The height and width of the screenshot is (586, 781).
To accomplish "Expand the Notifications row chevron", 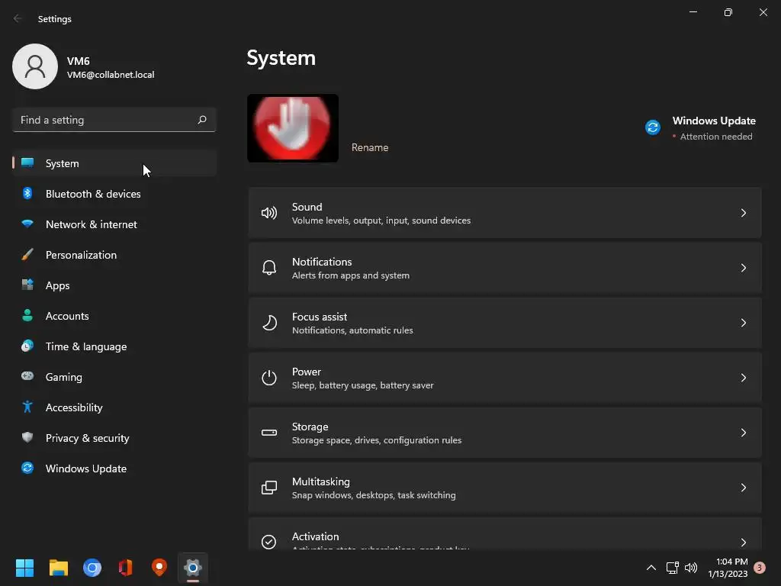I will (743, 268).
